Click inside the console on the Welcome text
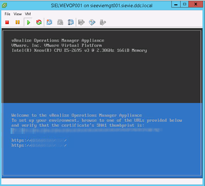 (x=76, y=115)
